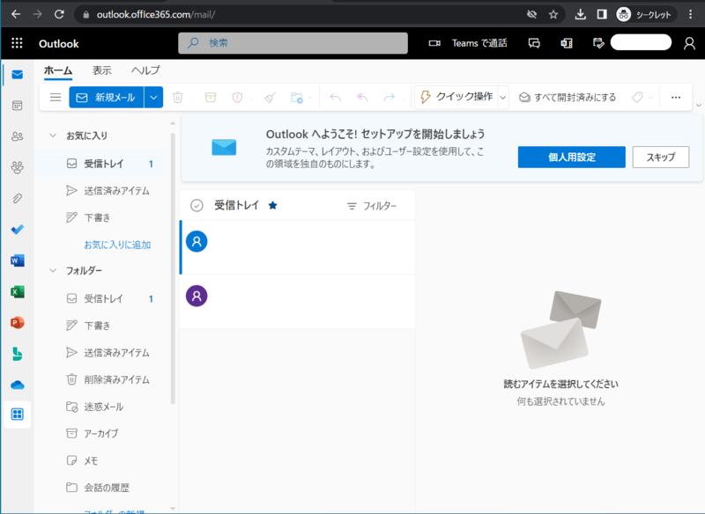Open To Do checkmark app
705x514 pixels.
17,230
